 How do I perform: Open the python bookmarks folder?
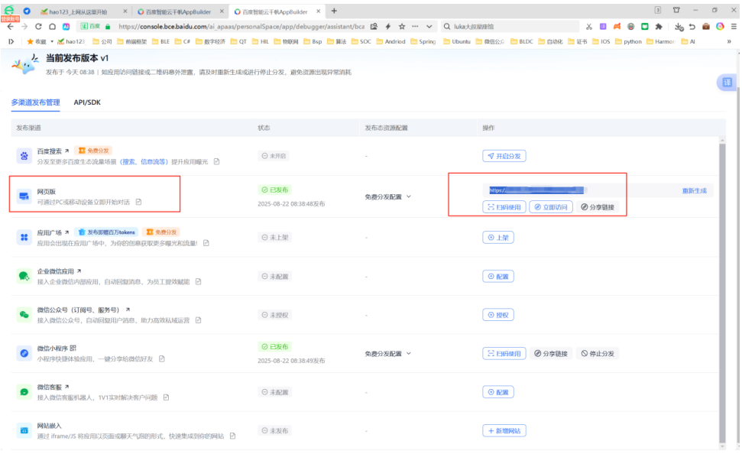coord(628,42)
